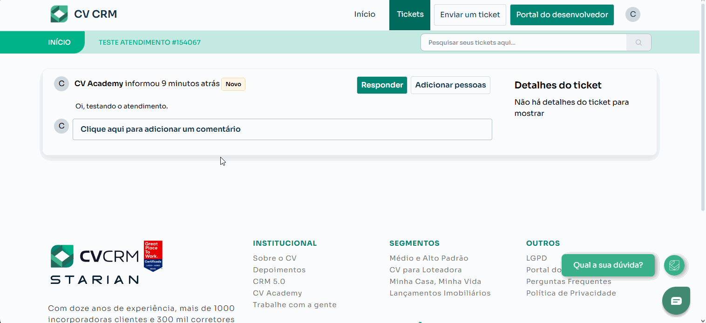The height and width of the screenshot is (323, 706).
Task: Click the magnifier search icon button
Action: (638, 42)
